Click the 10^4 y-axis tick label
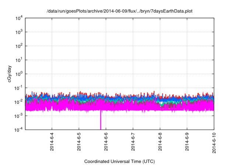This screenshot has width=236, height=165. point(19,18)
